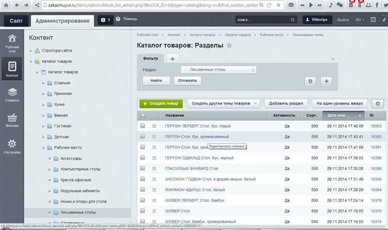Click the Найти button
Image resolution: width=388 pixels, height=230 pixels.
(156, 81)
